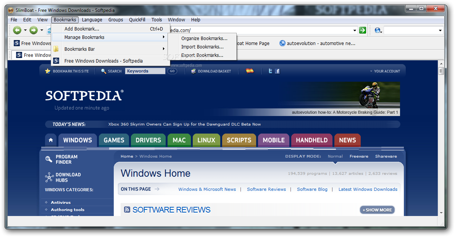Click the Twitter icon in the header

point(271,71)
